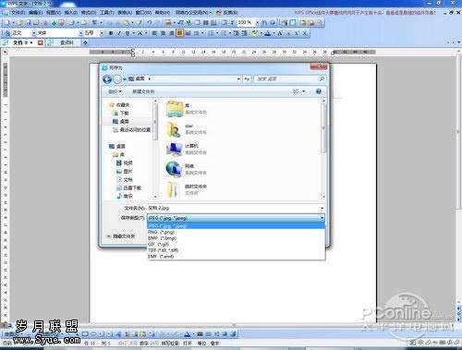Open the file name history dropdown arrow
The image size is (462, 350).
point(322,209)
